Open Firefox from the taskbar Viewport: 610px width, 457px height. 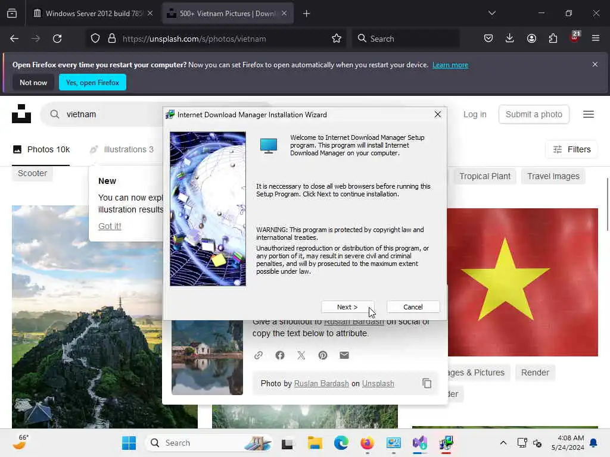[367, 443]
